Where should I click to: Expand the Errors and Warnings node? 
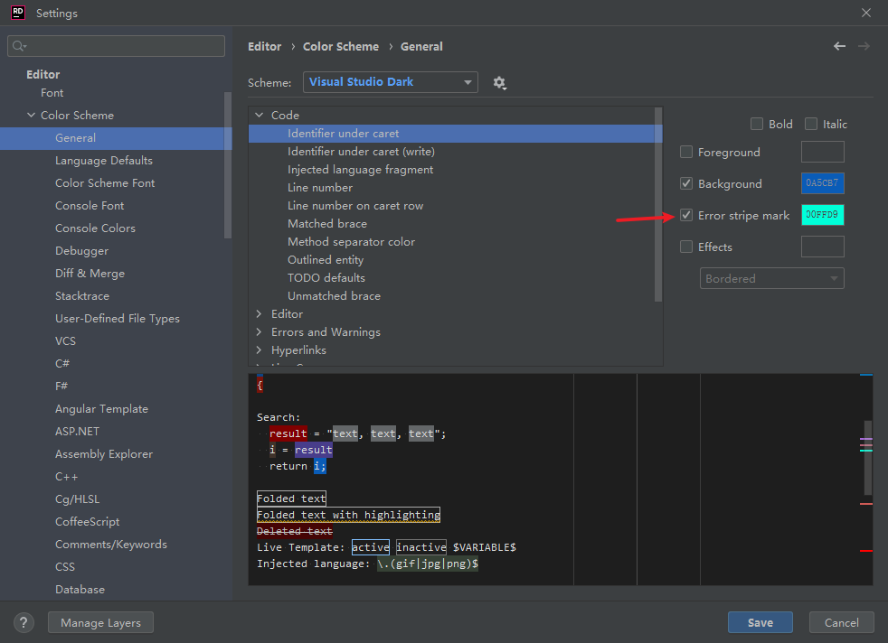pyautogui.click(x=260, y=332)
